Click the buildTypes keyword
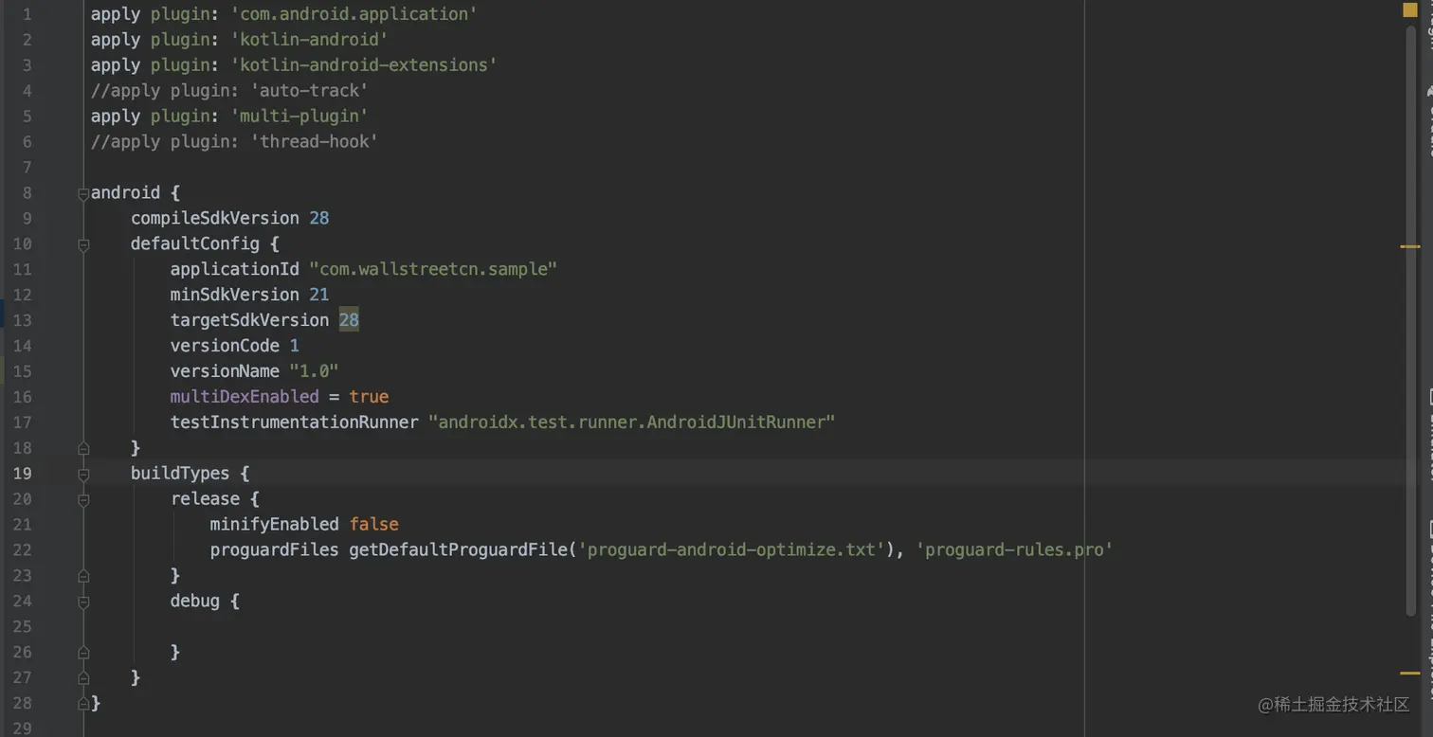 180,474
